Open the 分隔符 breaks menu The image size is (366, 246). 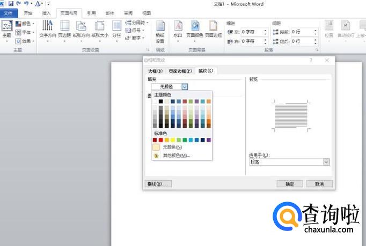[137, 22]
